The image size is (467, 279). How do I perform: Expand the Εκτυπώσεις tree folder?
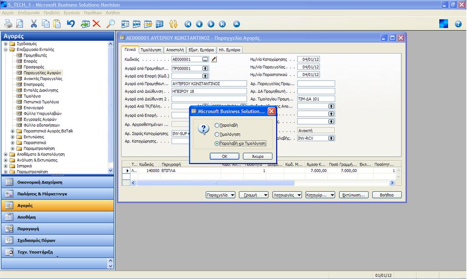coord(12,137)
